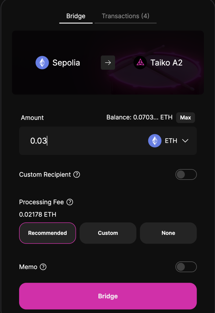
Task: Switch to the Transactions (4) tab
Action: (126, 16)
